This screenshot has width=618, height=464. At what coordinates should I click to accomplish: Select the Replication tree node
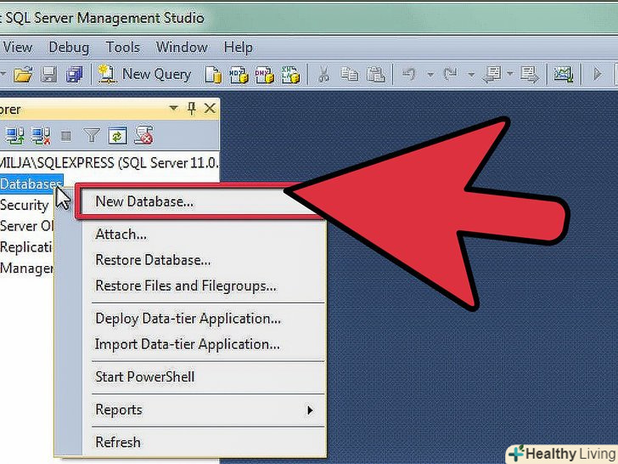pyautogui.click(x=26, y=247)
